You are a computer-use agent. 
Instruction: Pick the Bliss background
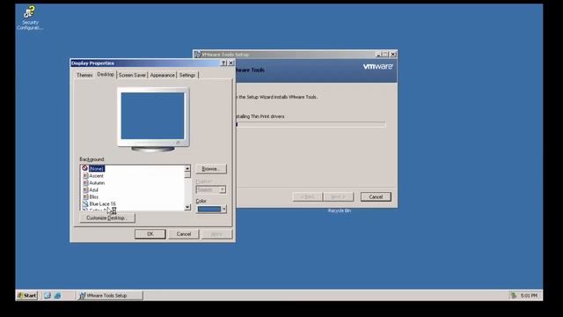click(x=94, y=197)
